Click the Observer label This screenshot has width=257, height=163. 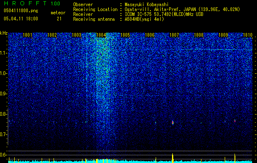(x=83, y=4)
